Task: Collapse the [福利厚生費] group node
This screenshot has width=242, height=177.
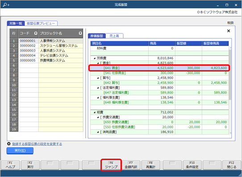Action: (98, 98)
